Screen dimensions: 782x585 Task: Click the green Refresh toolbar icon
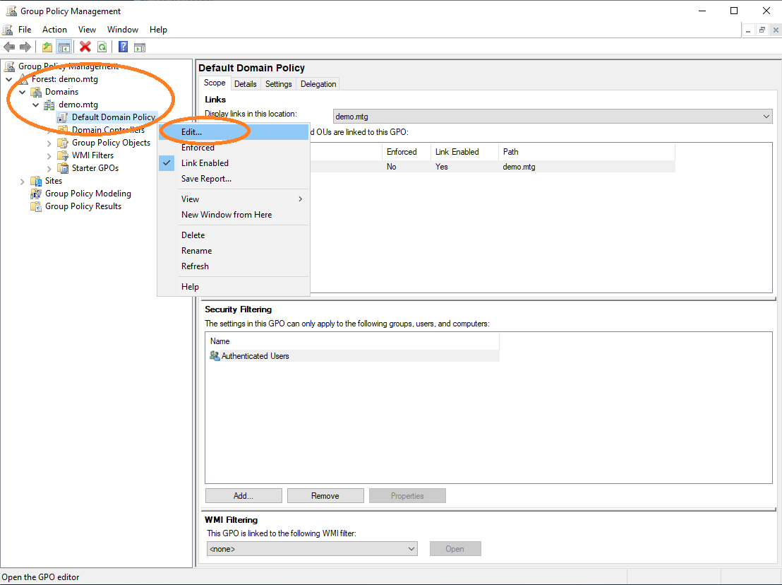tap(102, 47)
